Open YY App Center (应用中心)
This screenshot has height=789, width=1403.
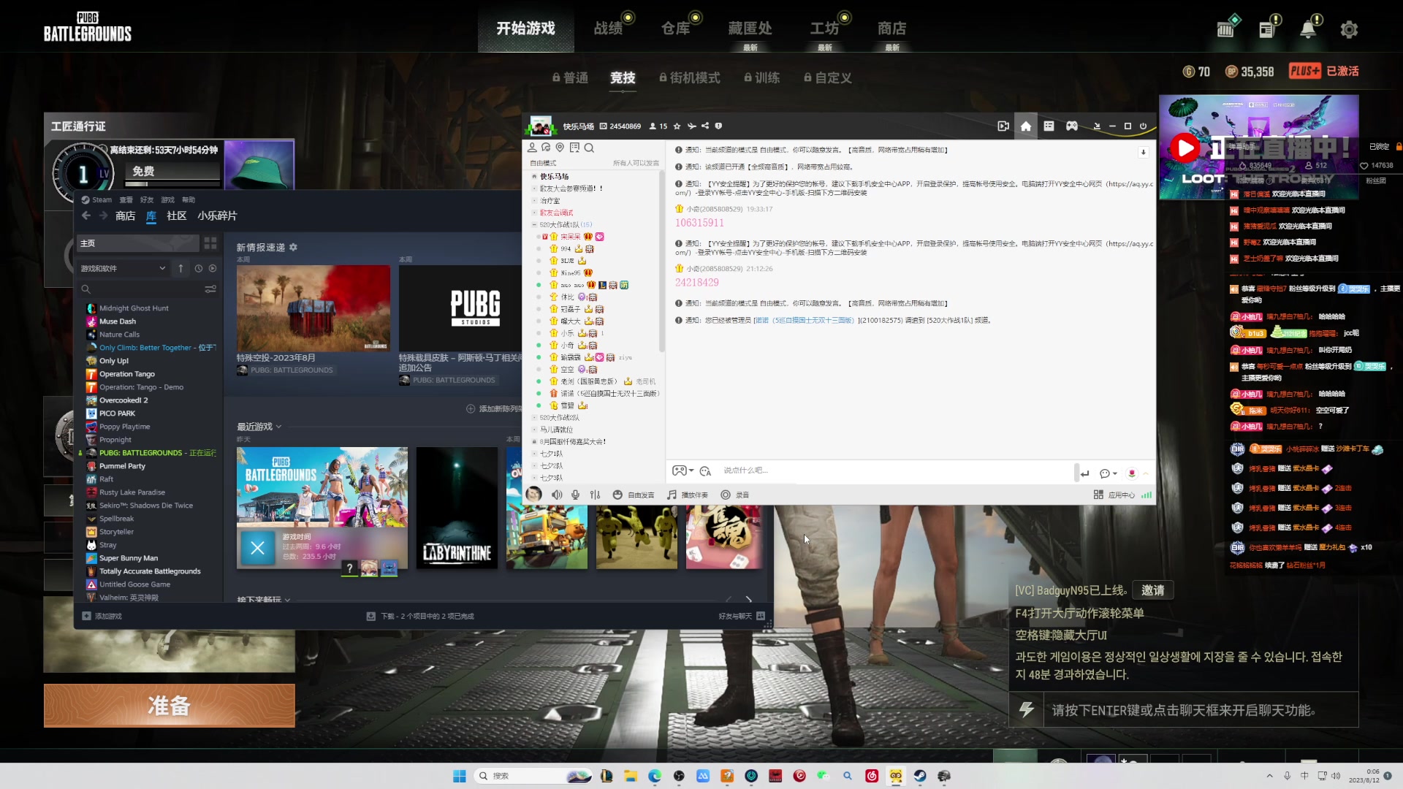(x=1114, y=495)
